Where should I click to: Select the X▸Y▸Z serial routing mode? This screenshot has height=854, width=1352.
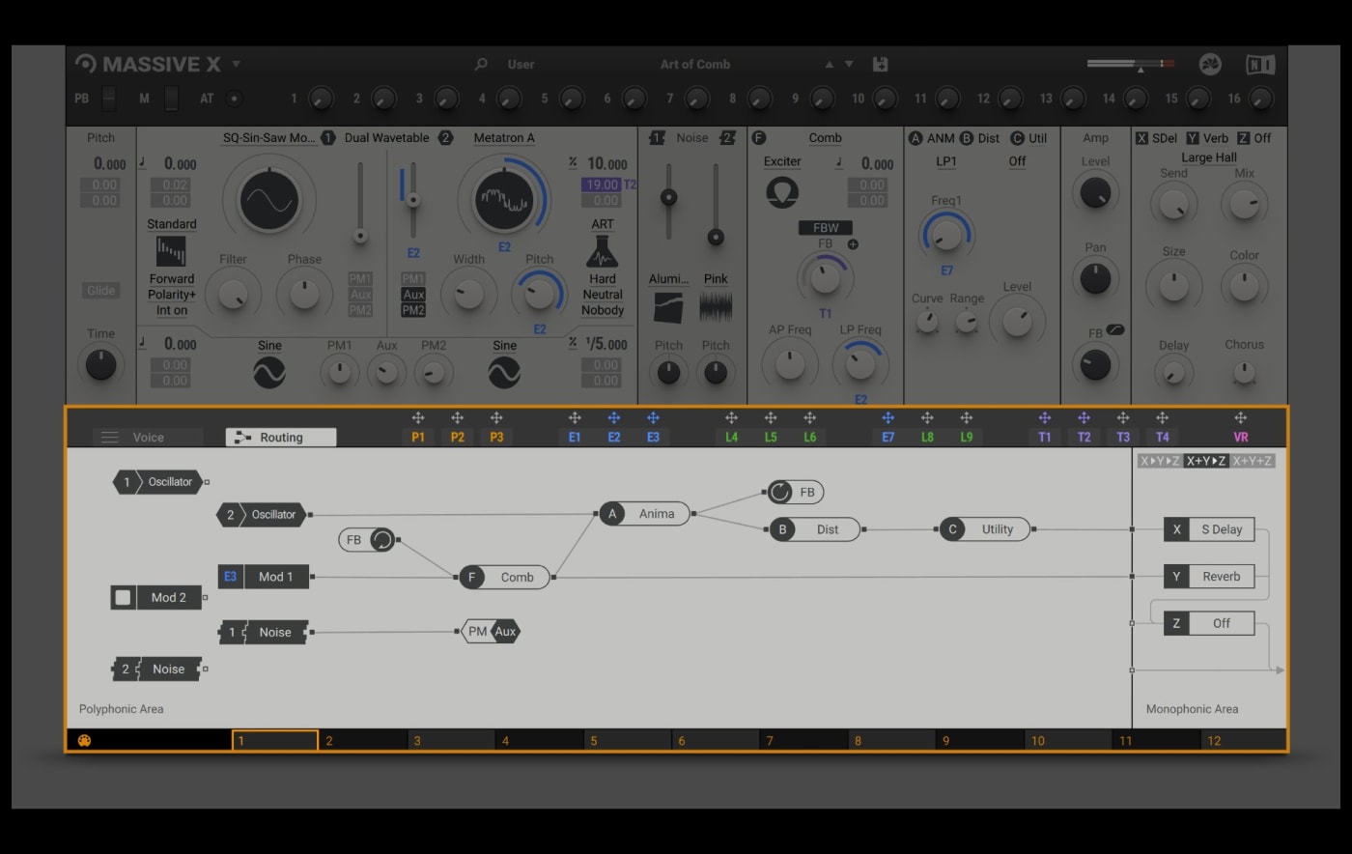click(1160, 461)
